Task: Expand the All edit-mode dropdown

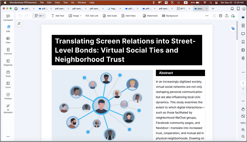Action: point(39,16)
